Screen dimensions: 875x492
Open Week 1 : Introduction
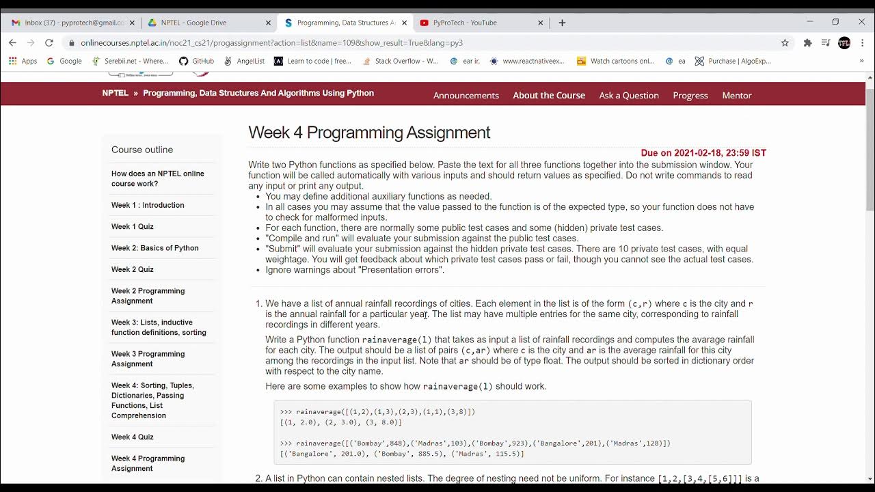[x=148, y=205]
